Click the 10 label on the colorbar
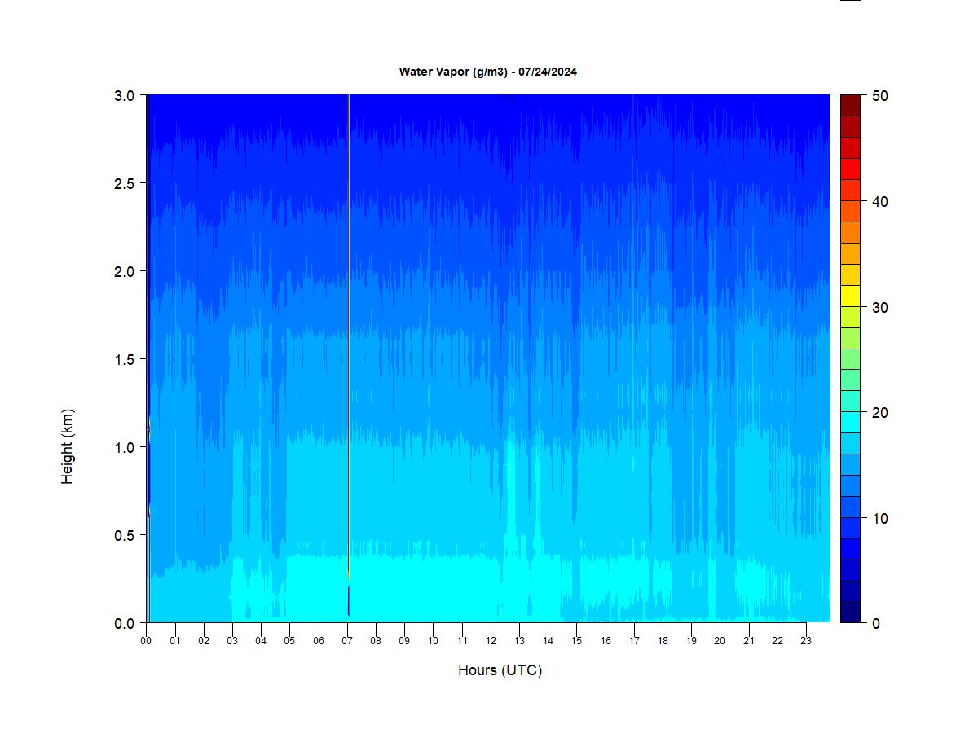This screenshot has height=733, width=978. coord(879,518)
